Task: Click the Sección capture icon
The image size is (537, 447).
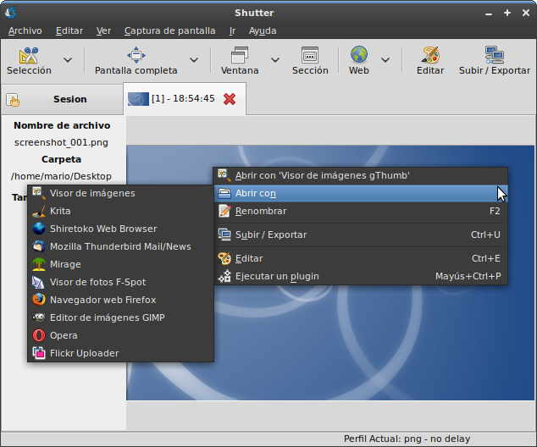Action: coord(309,56)
